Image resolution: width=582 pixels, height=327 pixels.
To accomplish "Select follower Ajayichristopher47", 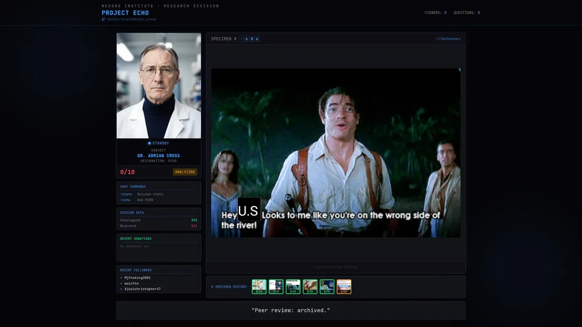I will (x=142, y=289).
